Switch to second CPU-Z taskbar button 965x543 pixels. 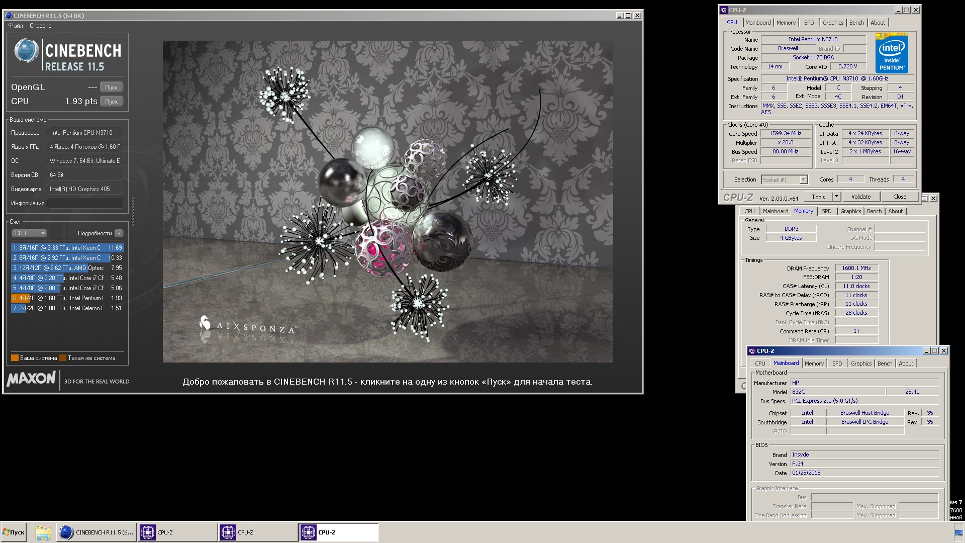click(258, 532)
